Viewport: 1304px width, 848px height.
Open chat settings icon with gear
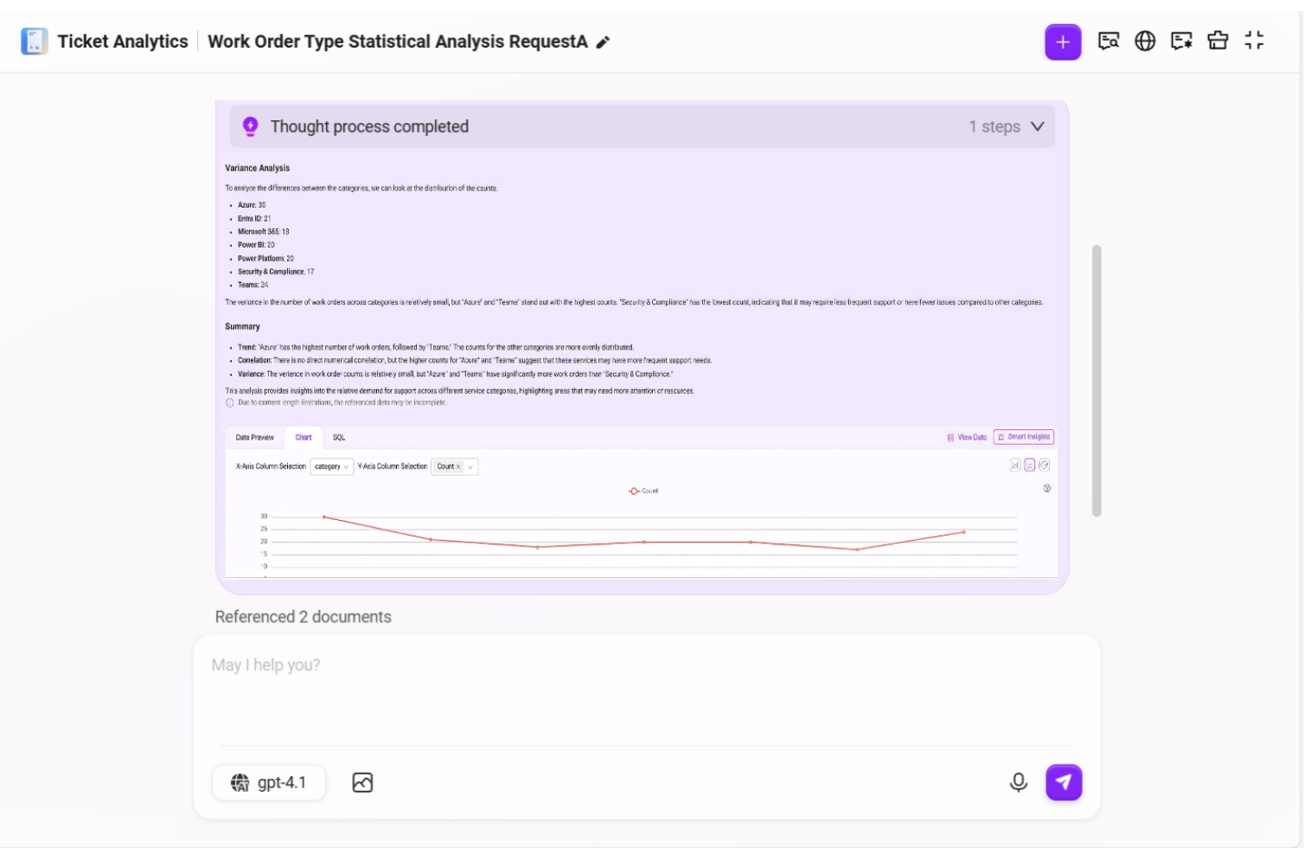[1181, 41]
